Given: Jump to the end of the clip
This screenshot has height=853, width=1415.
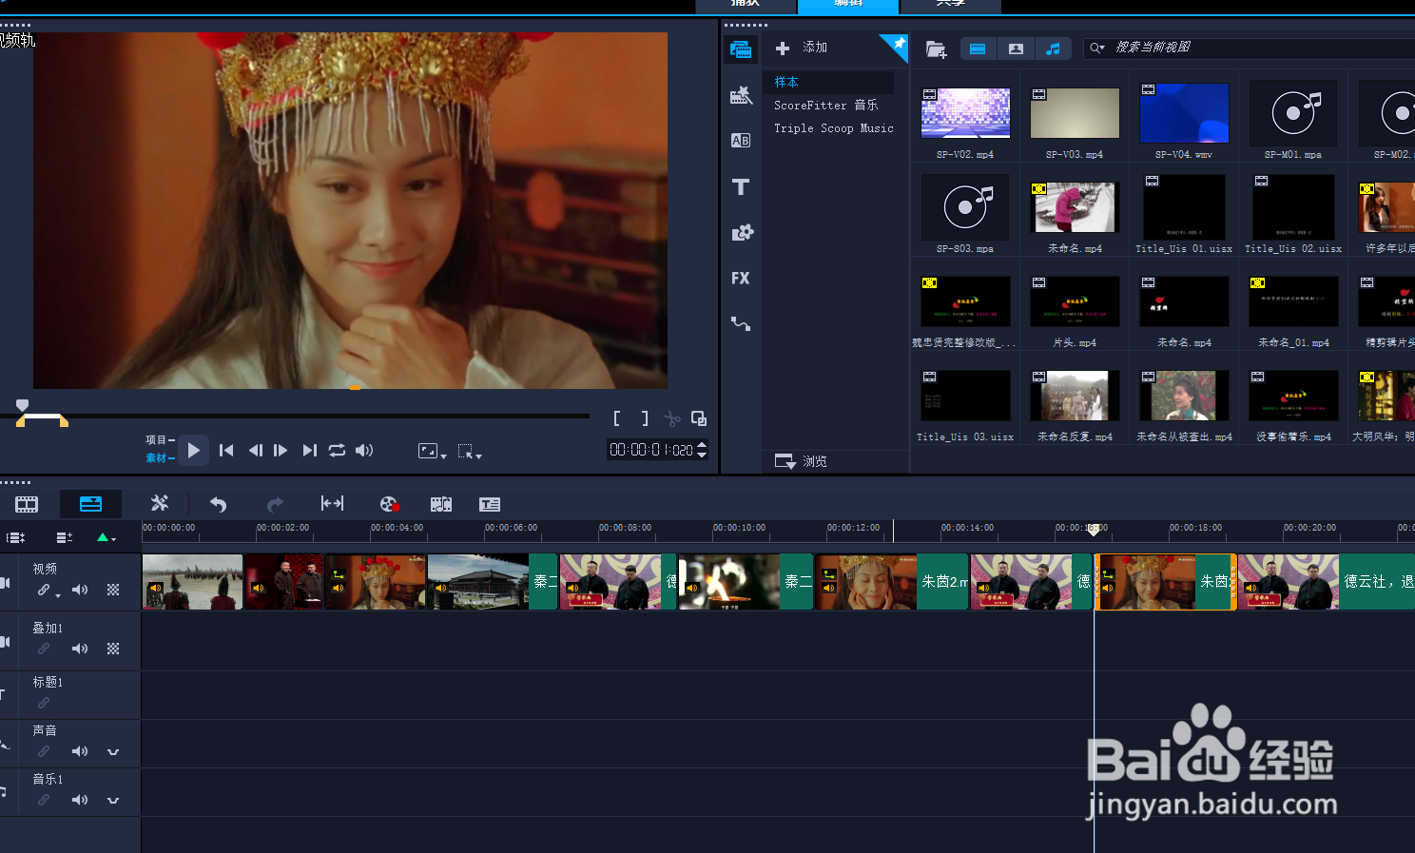Looking at the screenshot, I should click(x=309, y=451).
